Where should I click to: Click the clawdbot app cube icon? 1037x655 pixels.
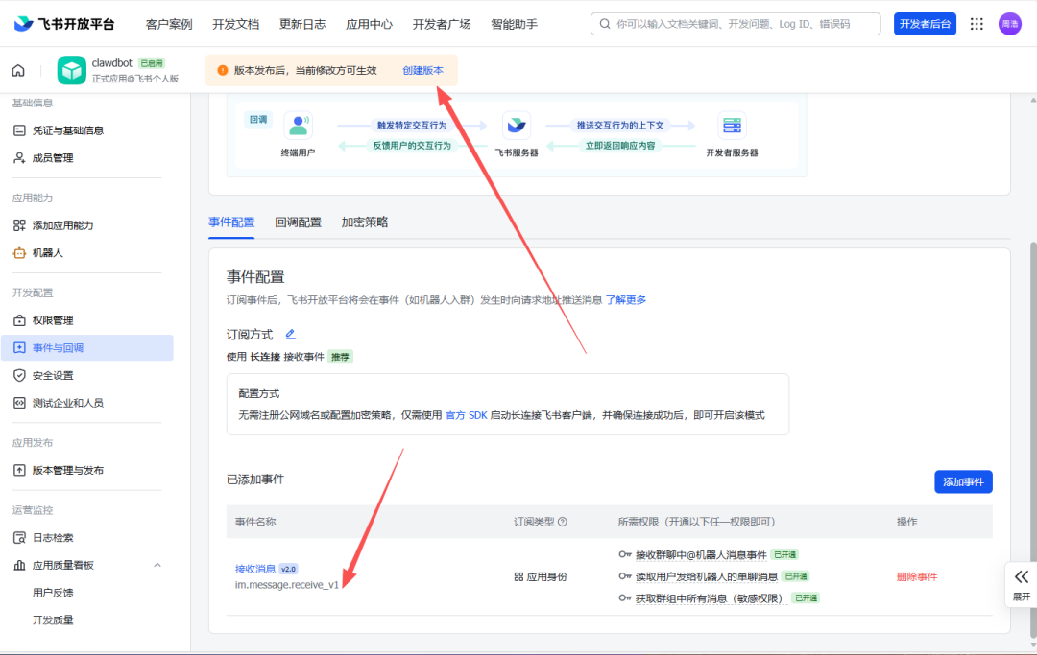(x=71, y=70)
